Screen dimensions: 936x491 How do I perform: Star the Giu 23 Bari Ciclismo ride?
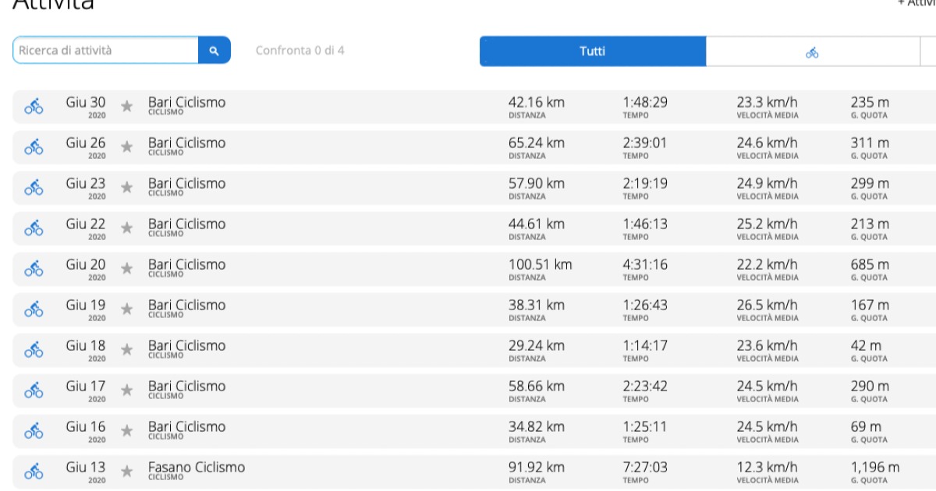[x=127, y=187]
